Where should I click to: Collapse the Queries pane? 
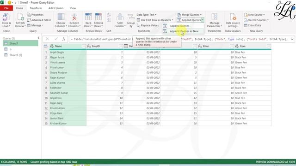[x=38, y=38]
